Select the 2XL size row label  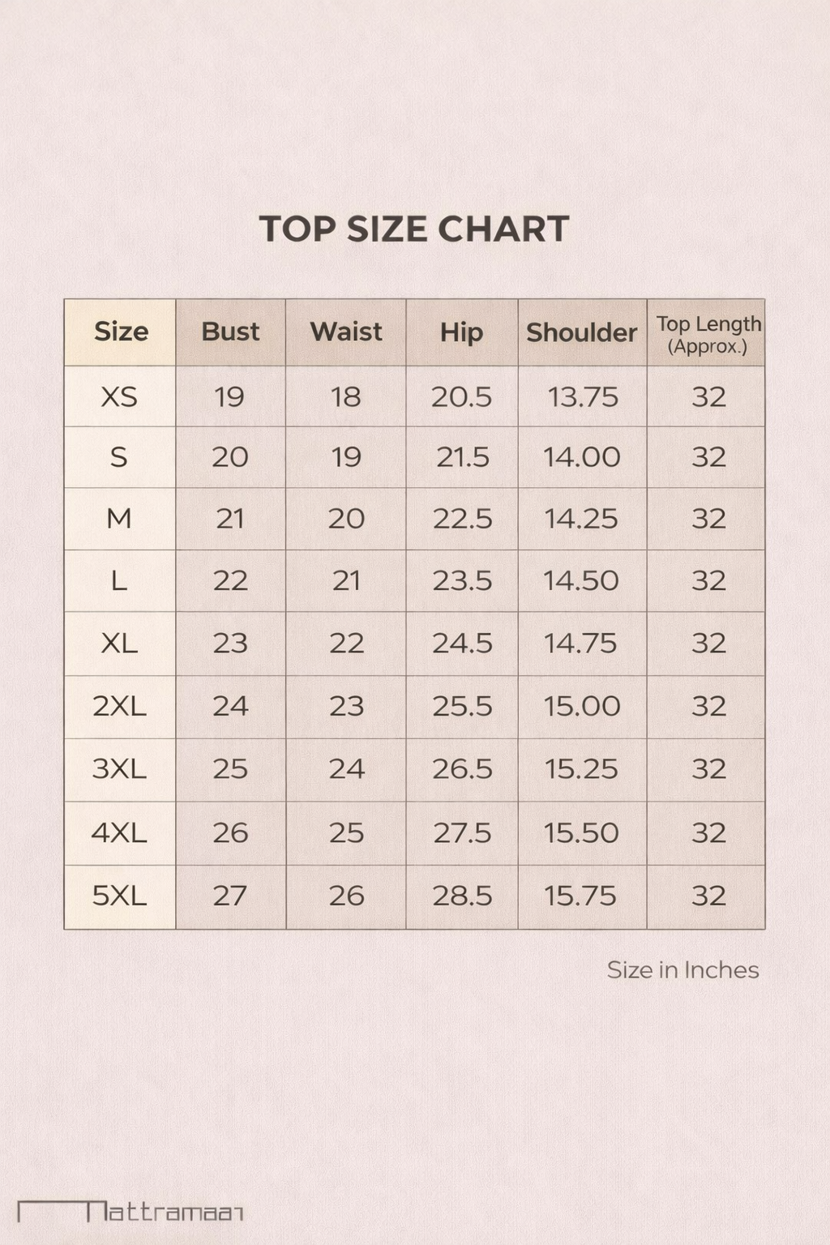point(119,706)
